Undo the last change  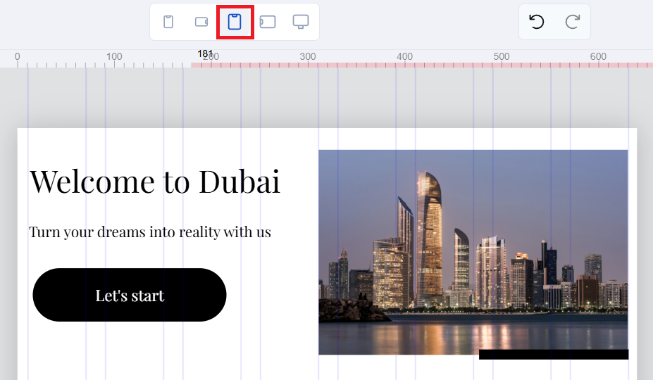pos(537,22)
